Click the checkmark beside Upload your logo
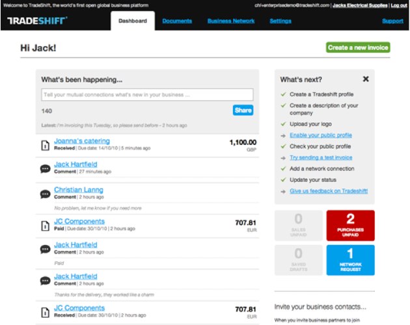 pyautogui.click(x=283, y=124)
